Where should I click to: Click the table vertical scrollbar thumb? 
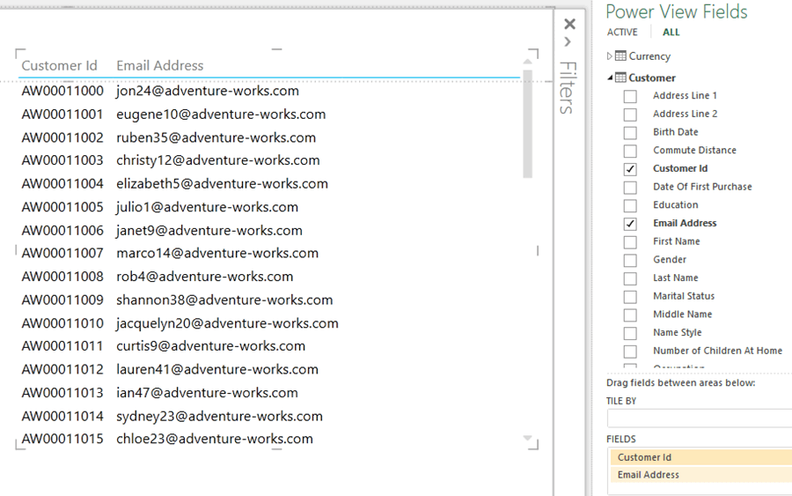[x=527, y=124]
